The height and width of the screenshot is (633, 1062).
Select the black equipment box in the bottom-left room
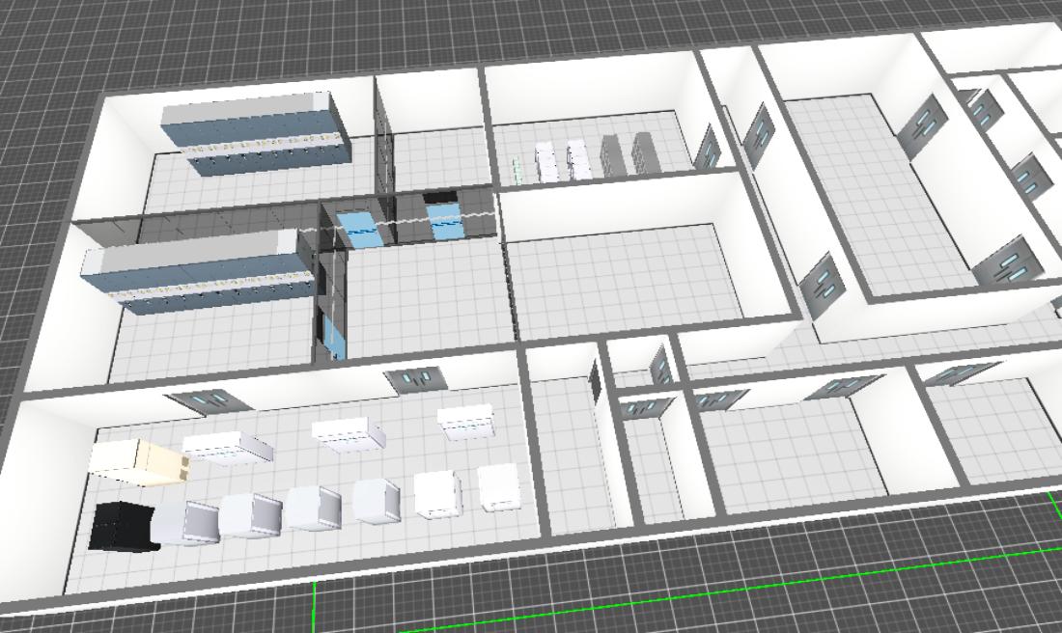click(x=122, y=525)
